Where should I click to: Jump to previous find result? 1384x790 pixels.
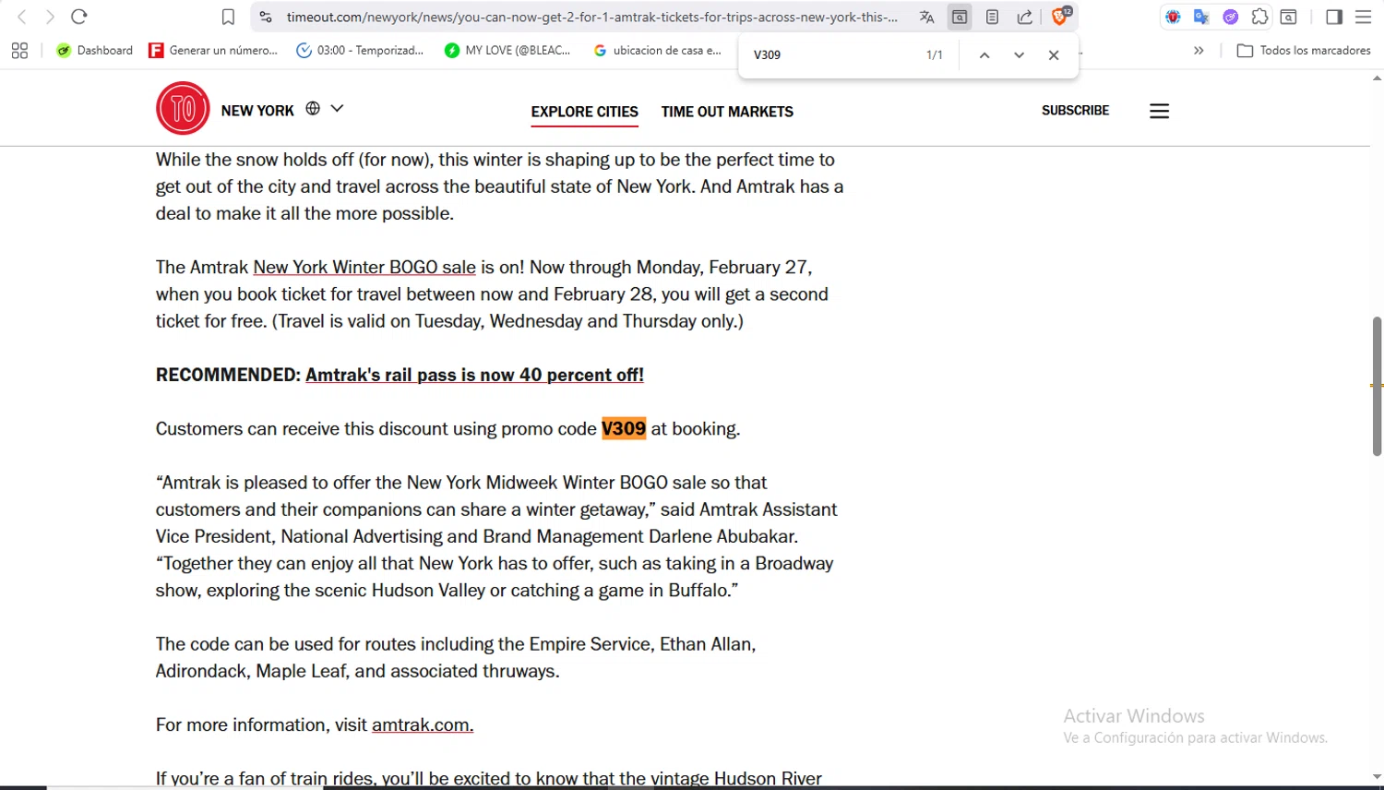pos(984,55)
